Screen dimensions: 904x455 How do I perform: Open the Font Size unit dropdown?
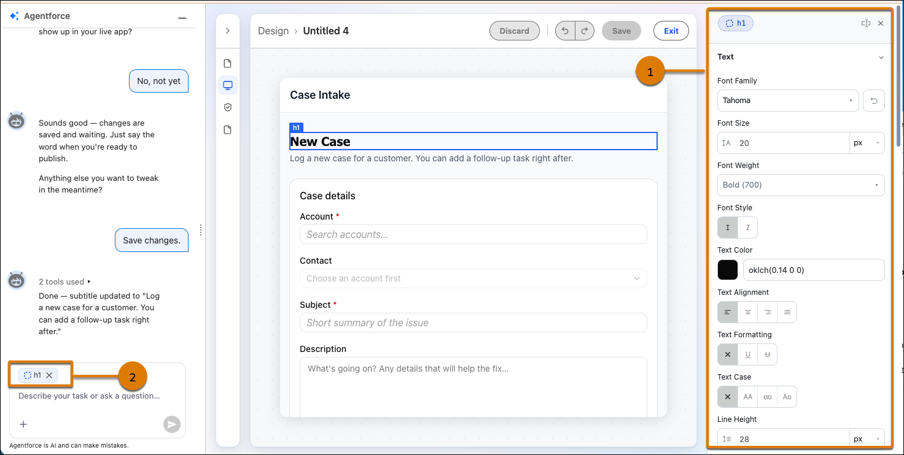tap(867, 143)
